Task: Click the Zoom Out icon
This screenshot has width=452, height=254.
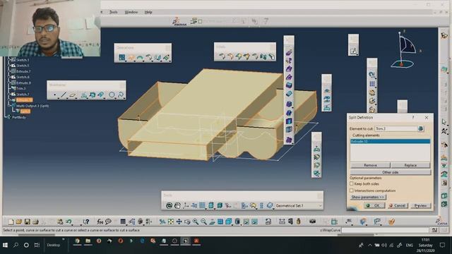Action: 203,222
